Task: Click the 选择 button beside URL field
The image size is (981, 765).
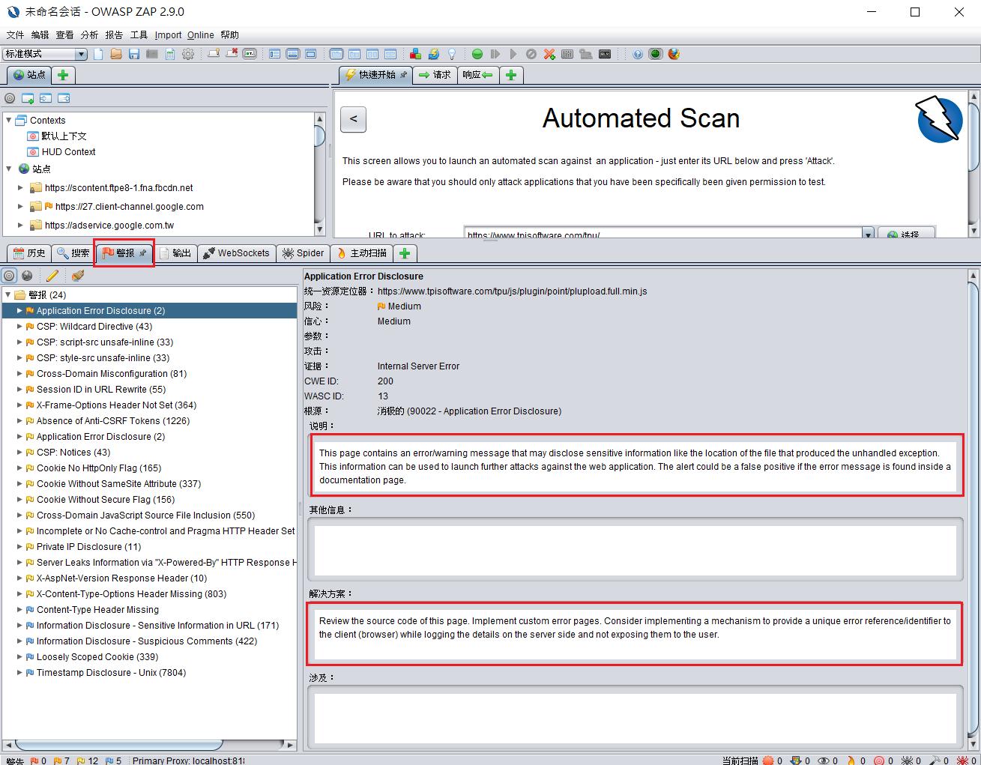Action: pos(906,233)
